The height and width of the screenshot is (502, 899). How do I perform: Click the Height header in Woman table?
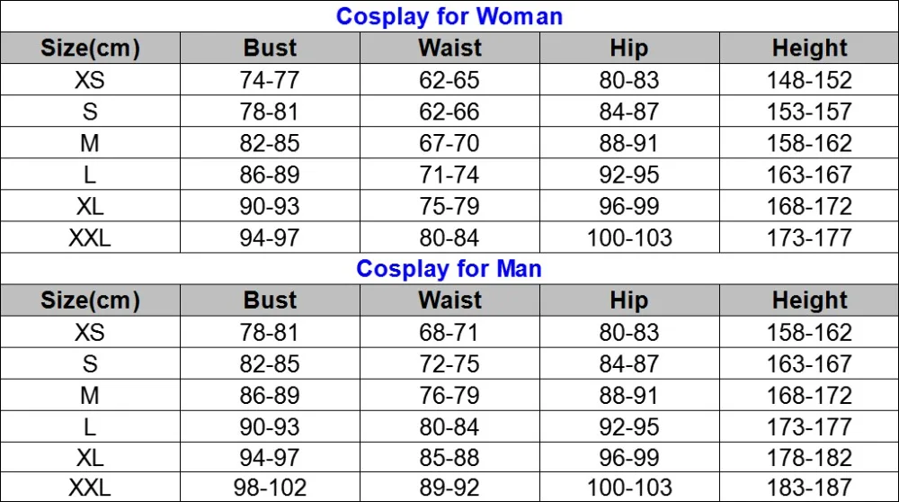809,49
